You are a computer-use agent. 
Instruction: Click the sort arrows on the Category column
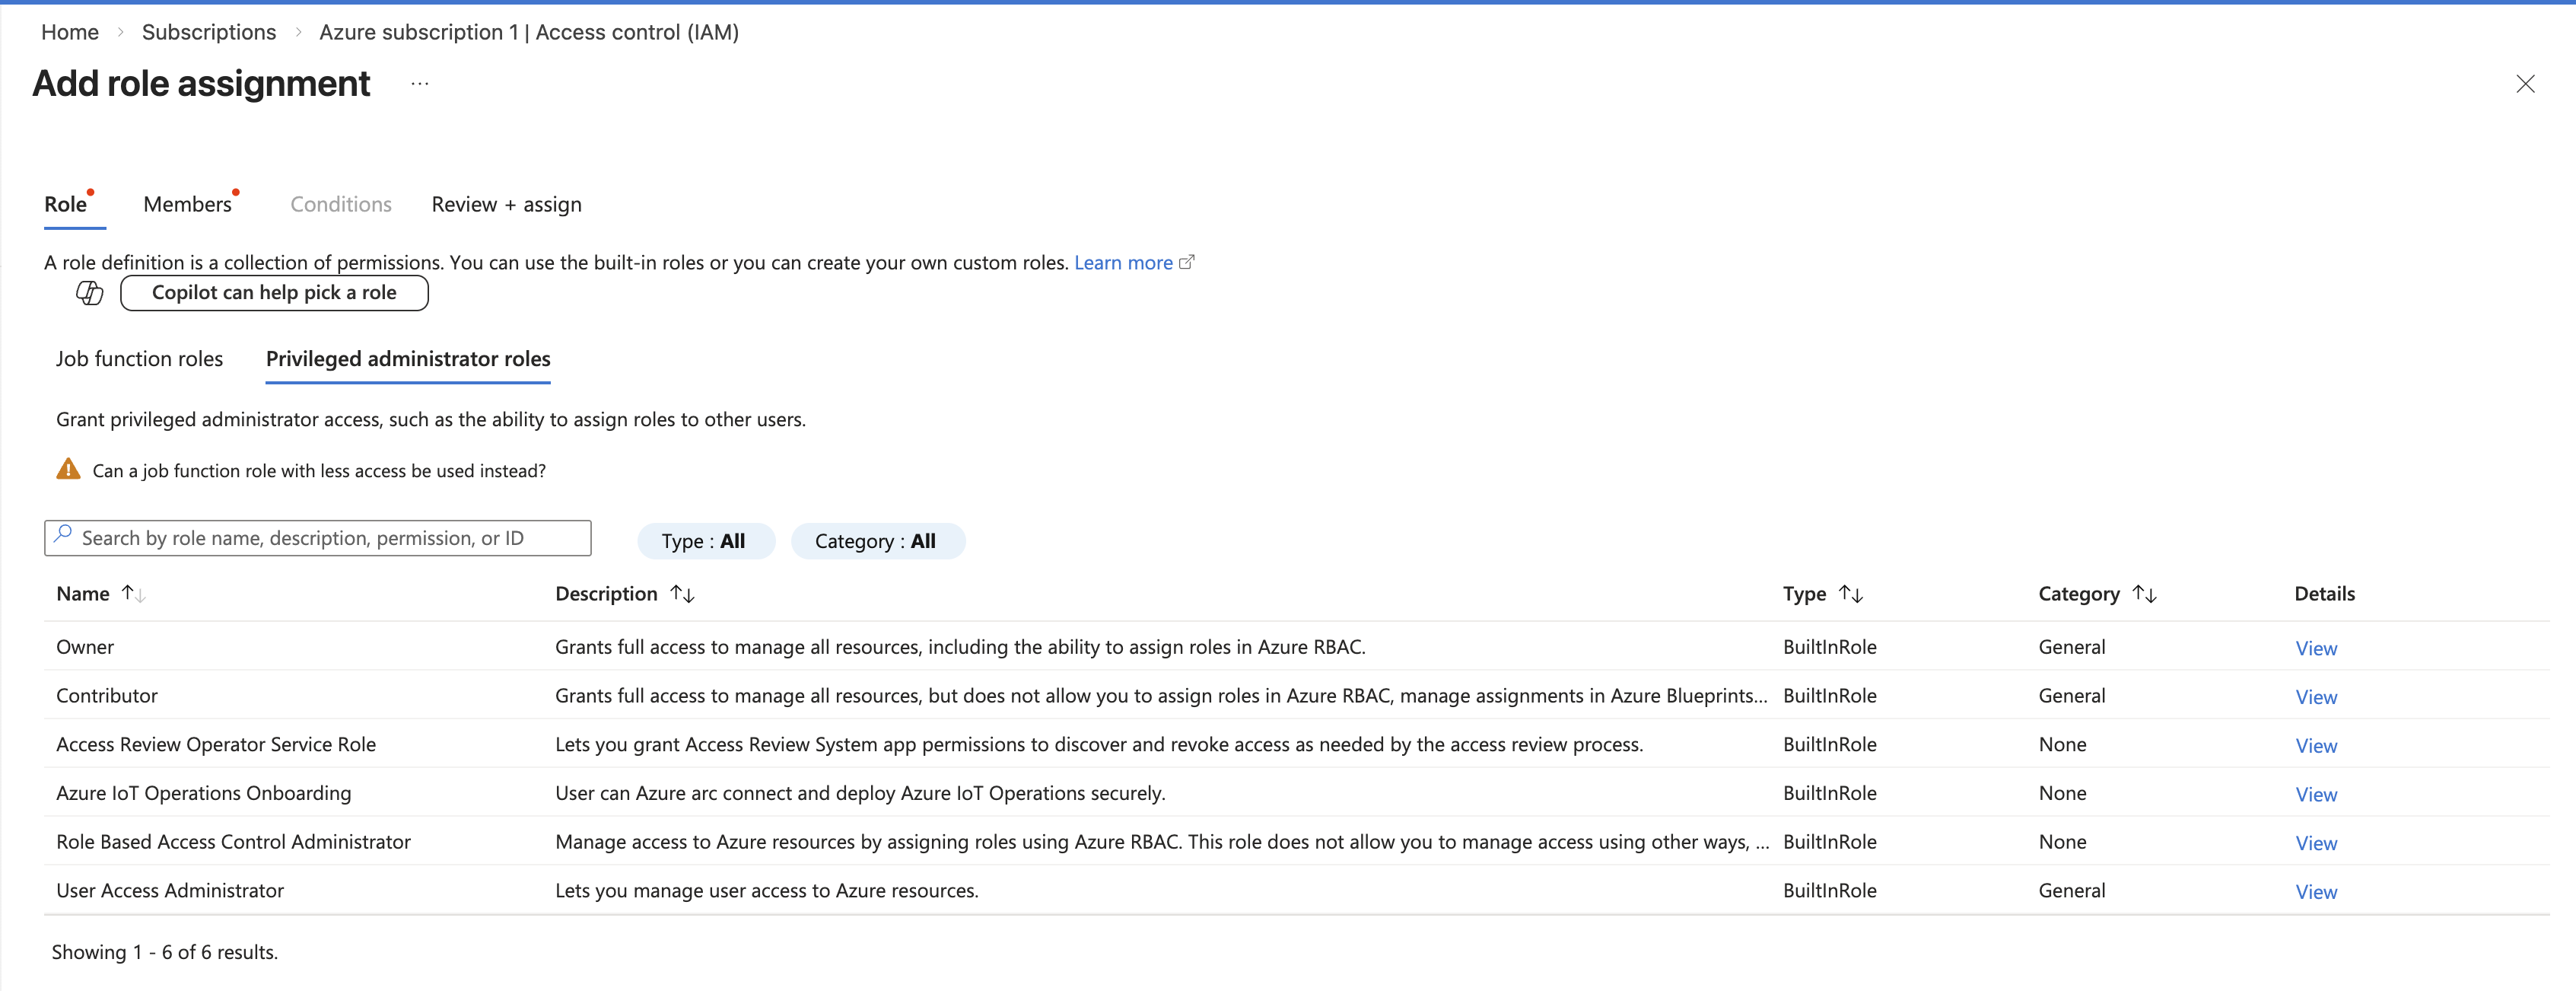point(2146,593)
